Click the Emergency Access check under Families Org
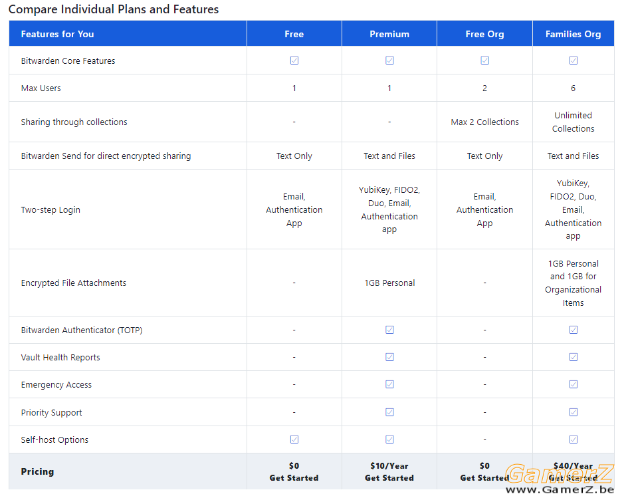The height and width of the screenshot is (500, 628). click(573, 384)
